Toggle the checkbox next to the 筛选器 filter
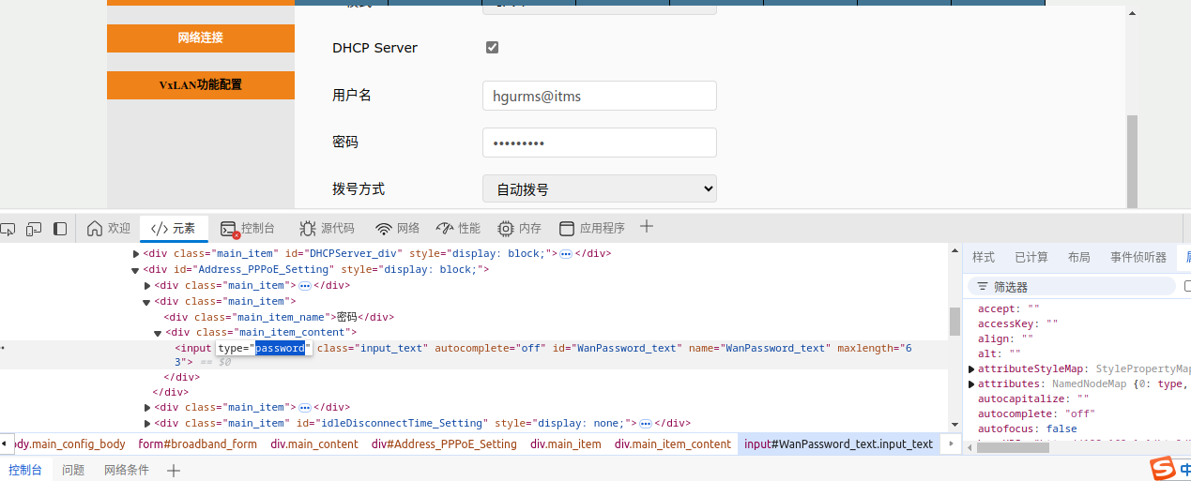 tap(1187, 286)
